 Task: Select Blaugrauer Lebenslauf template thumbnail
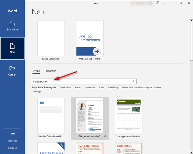(90, 116)
